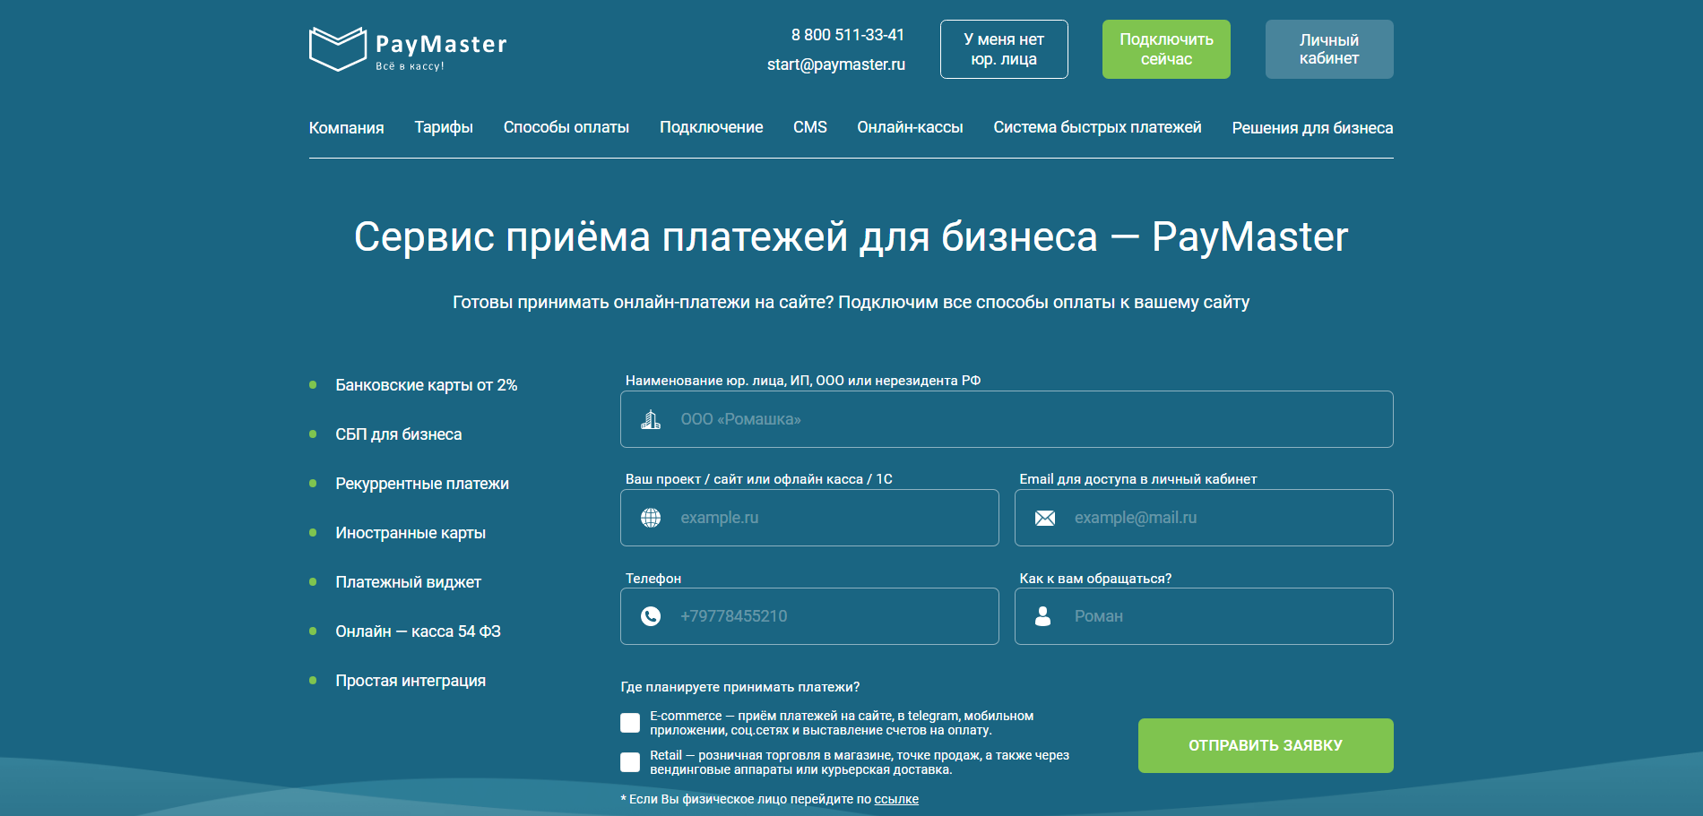Follow the ссылке link for individuals
The height and width of the screenshot is (816, 1703).
coord(896,799)
